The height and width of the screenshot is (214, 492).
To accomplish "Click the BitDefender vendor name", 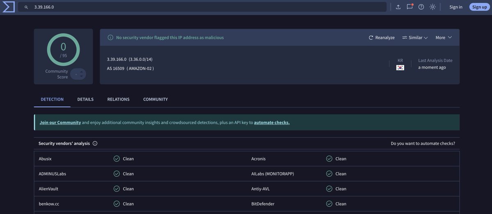I will pos(263,204).
